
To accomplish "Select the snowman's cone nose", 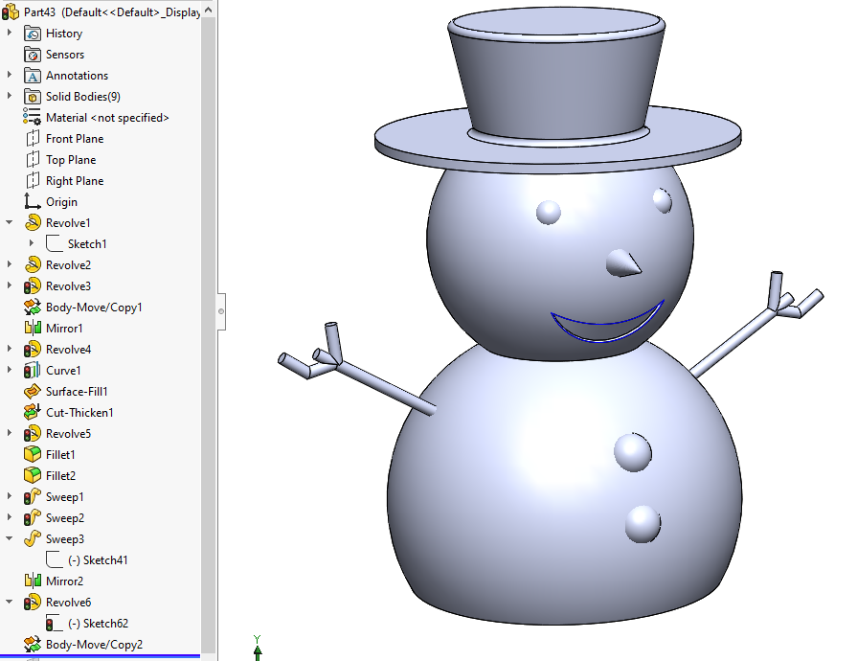I will pyautogui.click(x=623, y=263).
